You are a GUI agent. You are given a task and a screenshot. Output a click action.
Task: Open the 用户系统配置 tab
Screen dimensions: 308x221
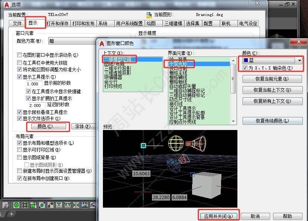[129, 23]
